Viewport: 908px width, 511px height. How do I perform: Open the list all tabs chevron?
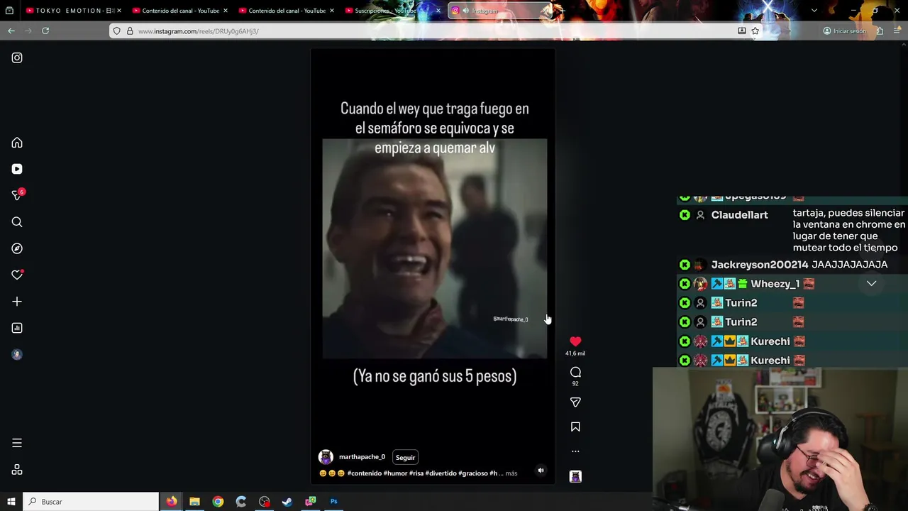[x=814, y=11]
